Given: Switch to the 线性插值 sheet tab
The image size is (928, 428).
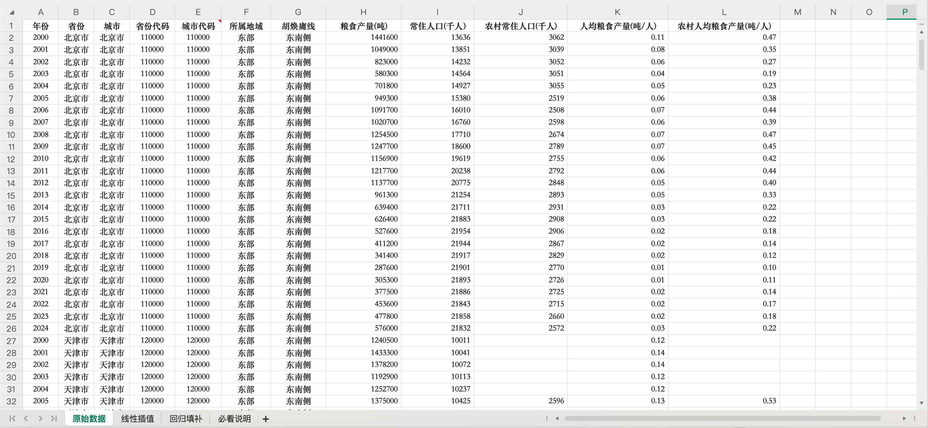Looking at the screenshot, I should (x=137, y=419).
